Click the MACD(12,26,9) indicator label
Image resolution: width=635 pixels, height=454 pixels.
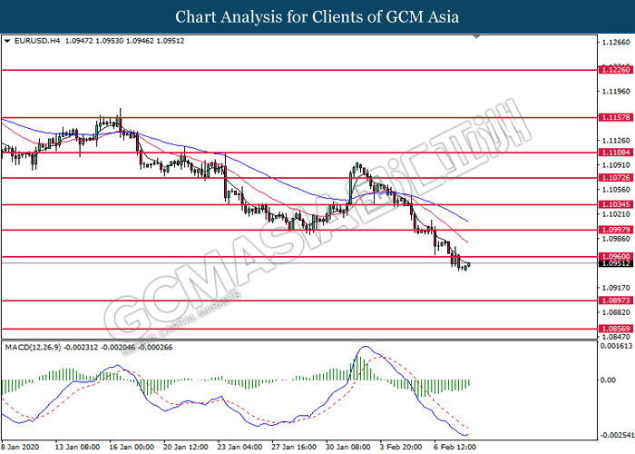[33, 348]
